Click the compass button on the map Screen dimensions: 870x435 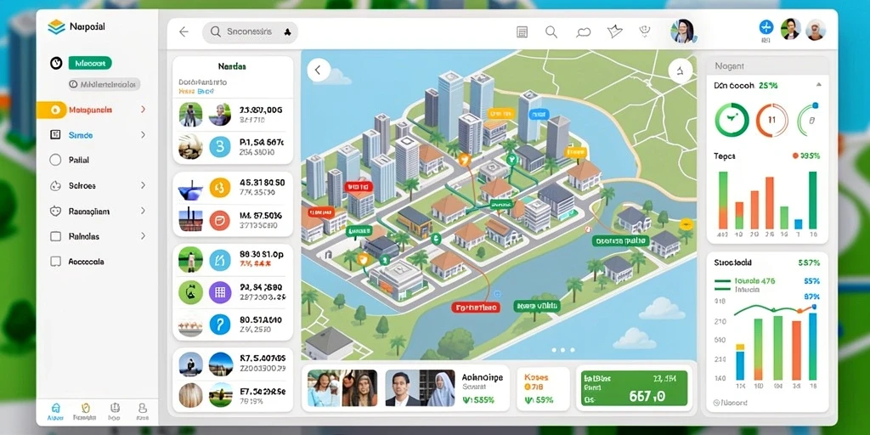click(x=681, y=71)
